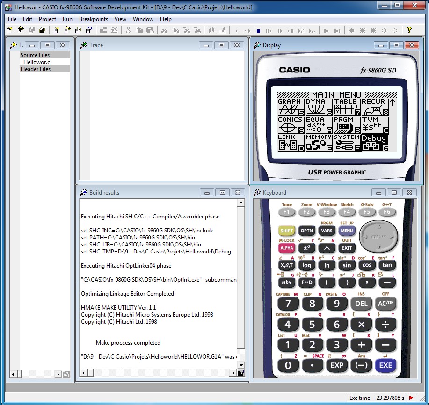Click the Build (factory) toolbar icon

point(103,30)
